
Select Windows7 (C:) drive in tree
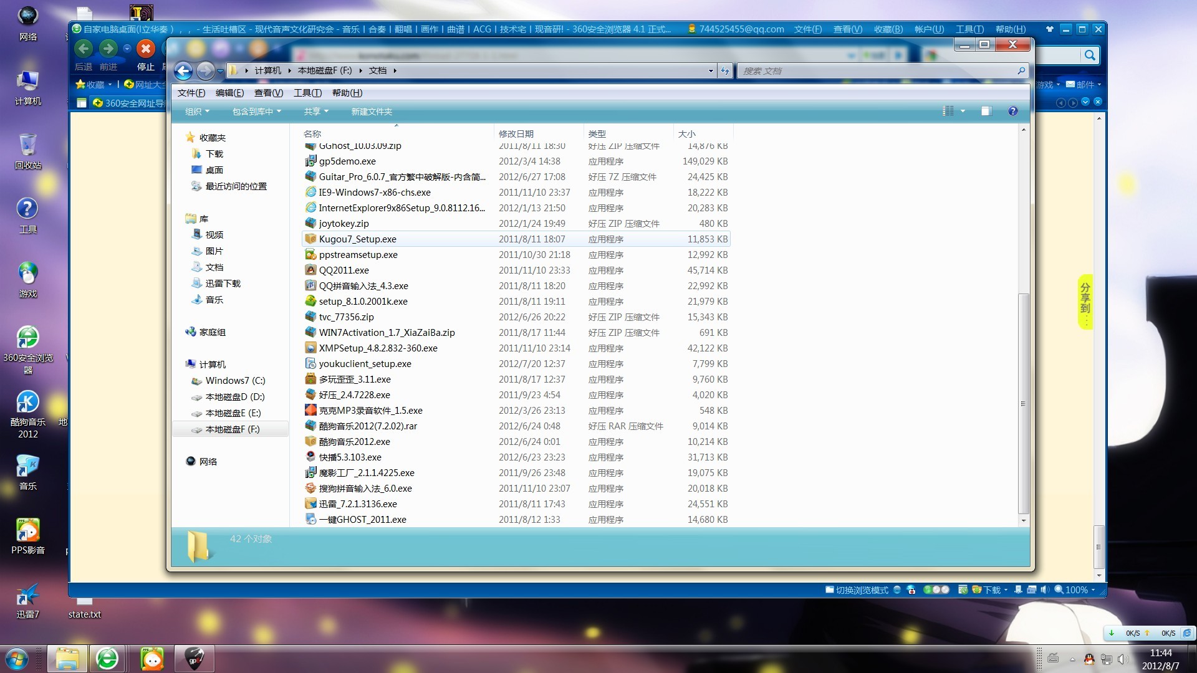236,381
